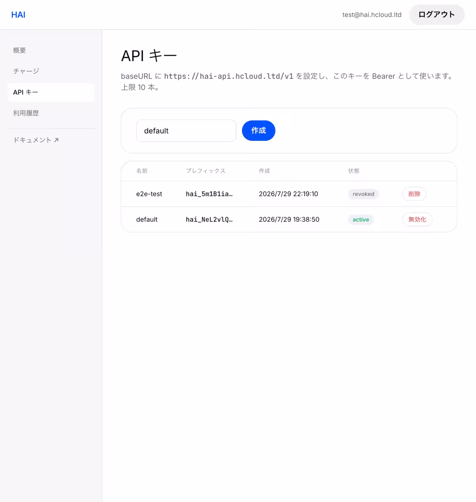Click the e2e-test name cell
The height and width of the screenshot is (502, 476).
[149, 194]
